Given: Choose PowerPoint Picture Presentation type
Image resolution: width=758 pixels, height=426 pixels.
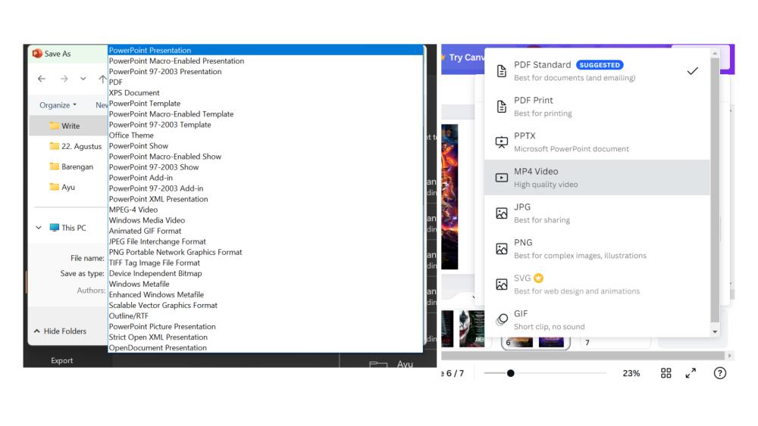Looking at the screenshot, I should pos(265,326).
